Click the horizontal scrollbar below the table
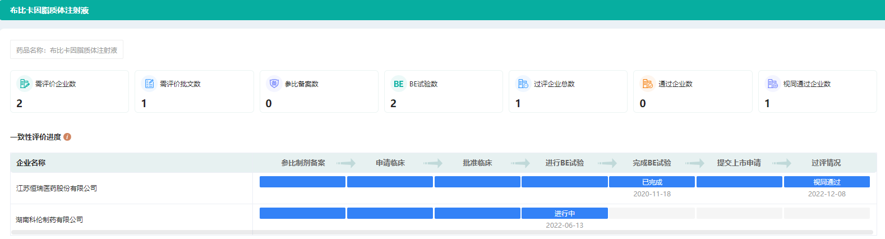Screen dimensions: 885x239 [x=442, y=232]
